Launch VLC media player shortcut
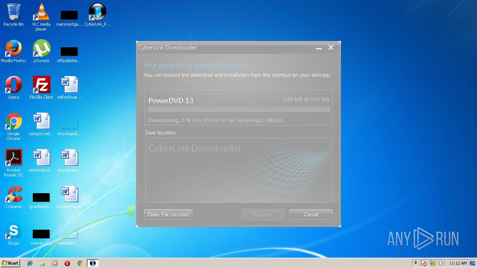 click(41, 17)
